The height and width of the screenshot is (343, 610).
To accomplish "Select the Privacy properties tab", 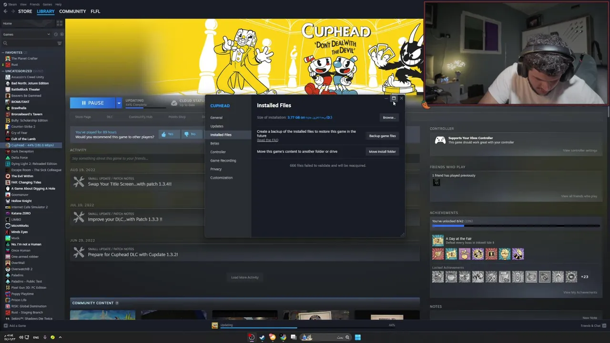I will [228, 169].
